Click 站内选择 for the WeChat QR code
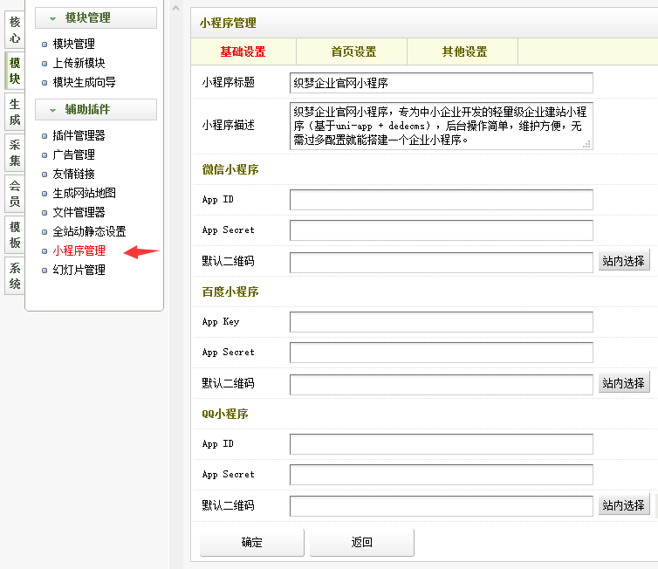The height and width of the screenshot is (569, 658). (624, 261)
